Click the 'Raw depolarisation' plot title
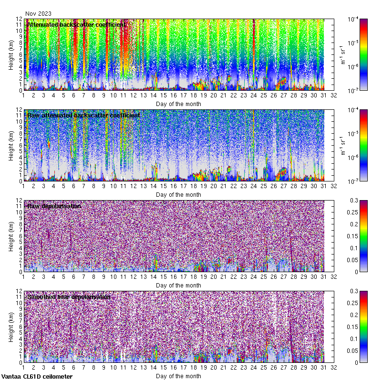This screenshot has height=382, width=372. [x=53, y=206]
